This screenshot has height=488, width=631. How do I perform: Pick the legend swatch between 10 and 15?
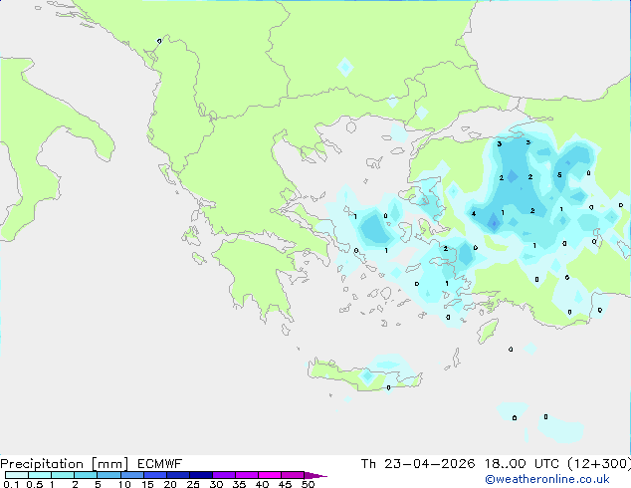(x=132, y=475)
